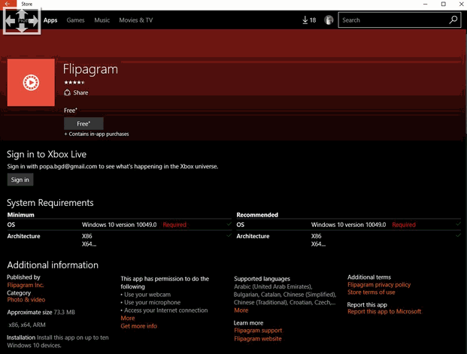Expand More under Supported languages
Viewport: 467px width, 354px height.
coord(241,310)
